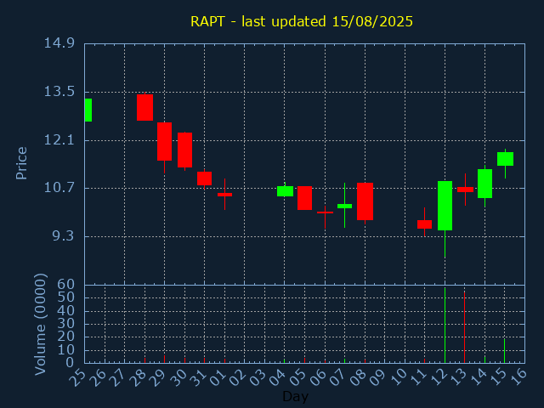Click the tall green volume bar for day 12
Viewport: 544px width, 408px height.
point(445,325)
